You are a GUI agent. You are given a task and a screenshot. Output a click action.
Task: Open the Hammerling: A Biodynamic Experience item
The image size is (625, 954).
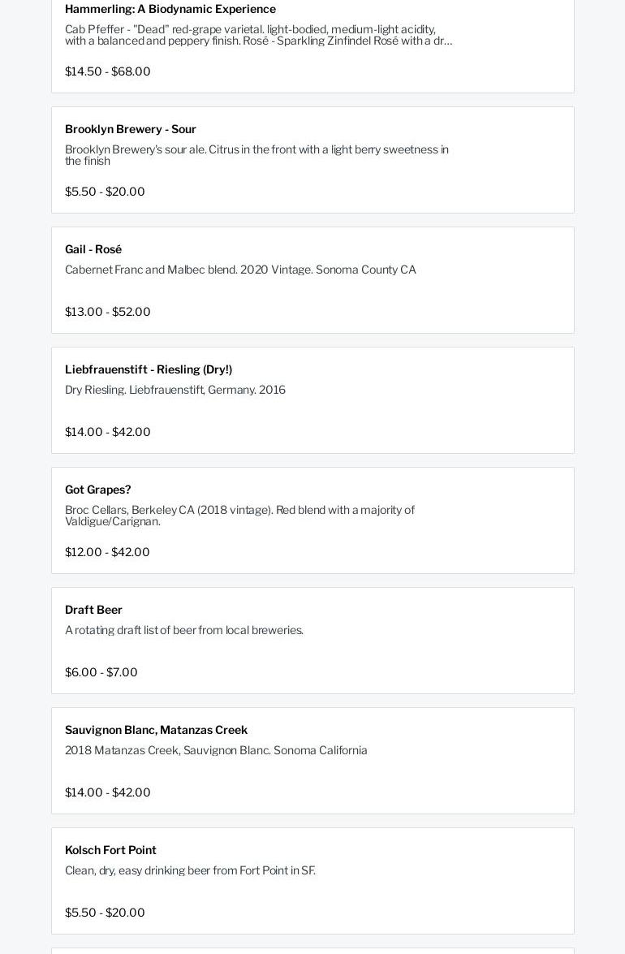[x=170, y=9]
